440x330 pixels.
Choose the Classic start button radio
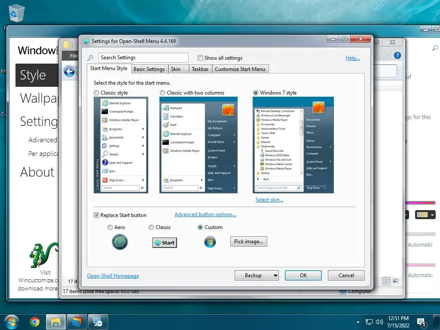[151, 227]
